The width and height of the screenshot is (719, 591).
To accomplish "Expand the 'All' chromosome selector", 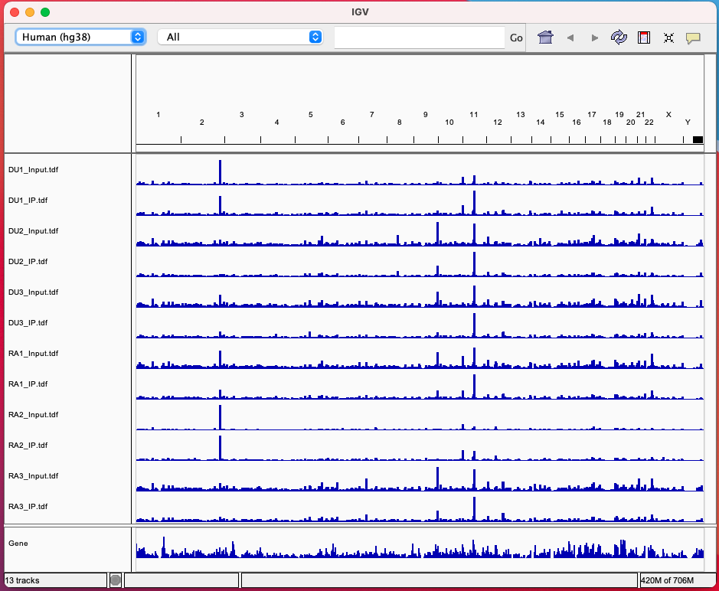I will coord(240,37).
